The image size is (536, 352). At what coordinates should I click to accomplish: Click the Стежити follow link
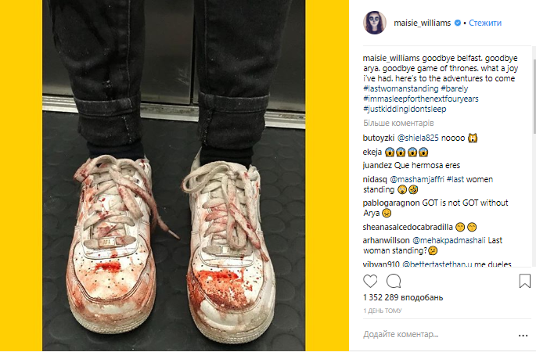(x=485, y=23)
